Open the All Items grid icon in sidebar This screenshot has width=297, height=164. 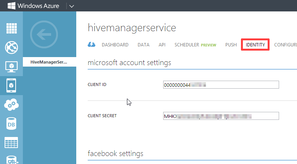pos(11,29)
